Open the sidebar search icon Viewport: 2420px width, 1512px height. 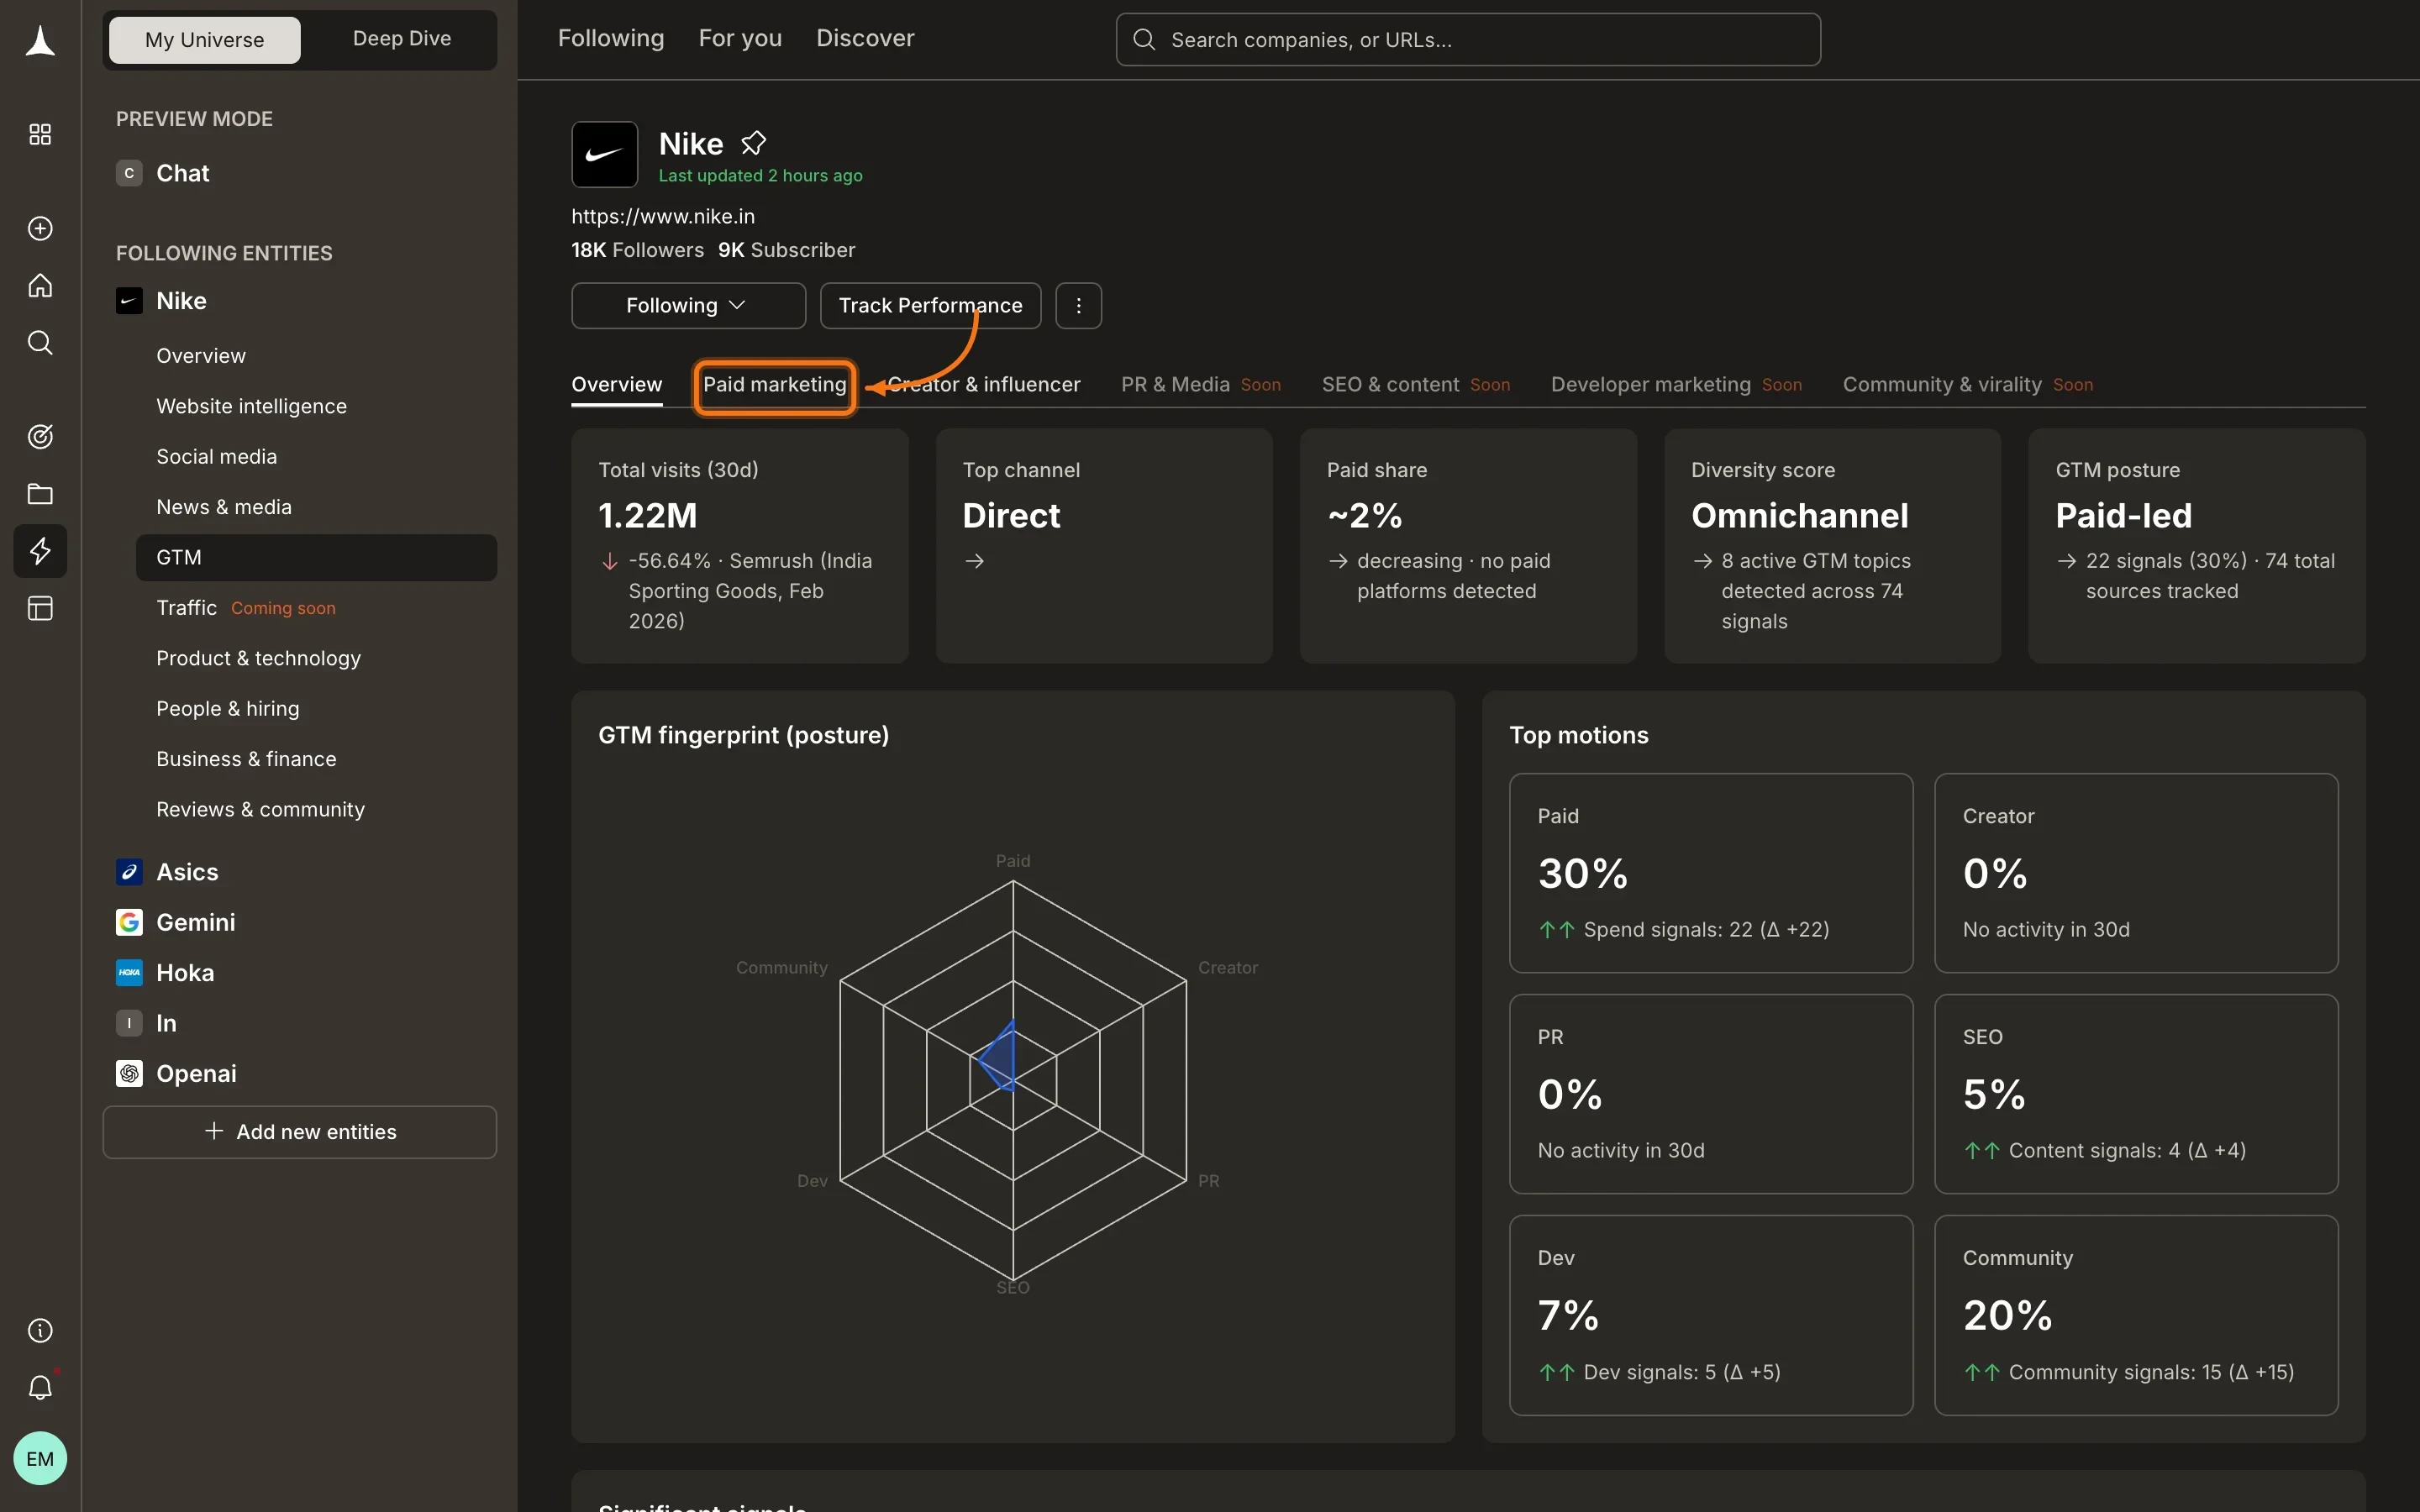click(40, 343)
